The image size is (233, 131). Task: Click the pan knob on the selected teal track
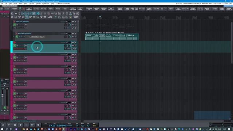coord(66,45)
